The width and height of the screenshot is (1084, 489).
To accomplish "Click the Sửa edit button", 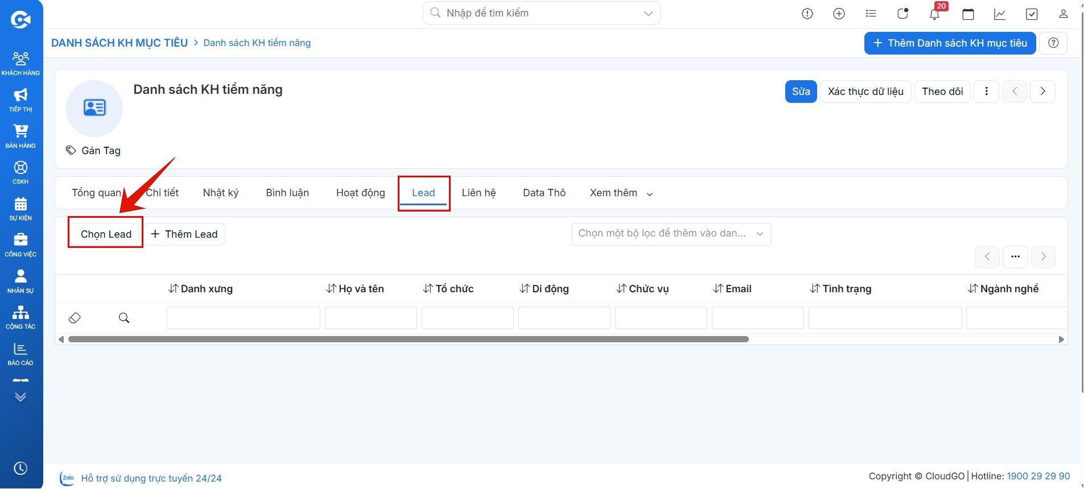I will point(801,91).
